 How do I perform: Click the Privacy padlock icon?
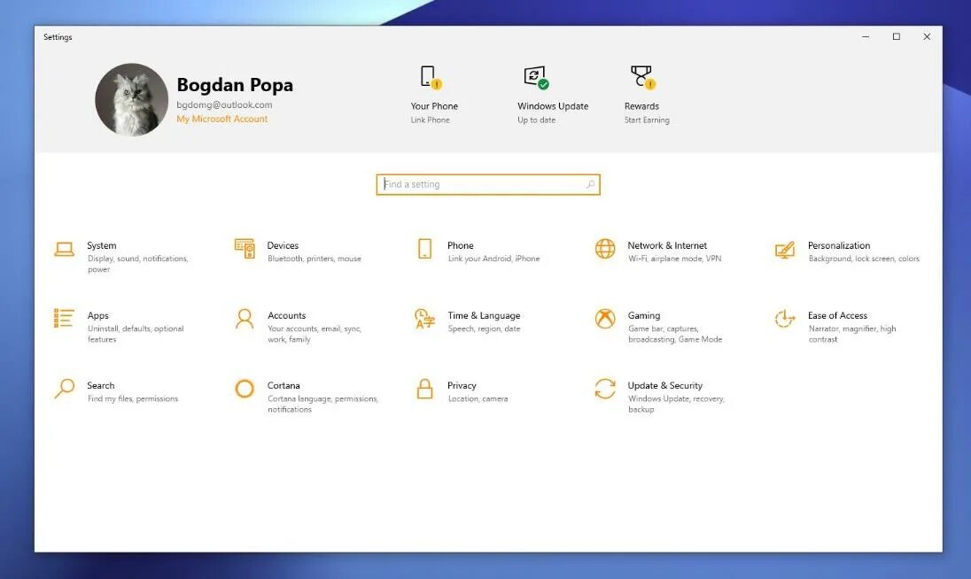click(x=425, y=389)
